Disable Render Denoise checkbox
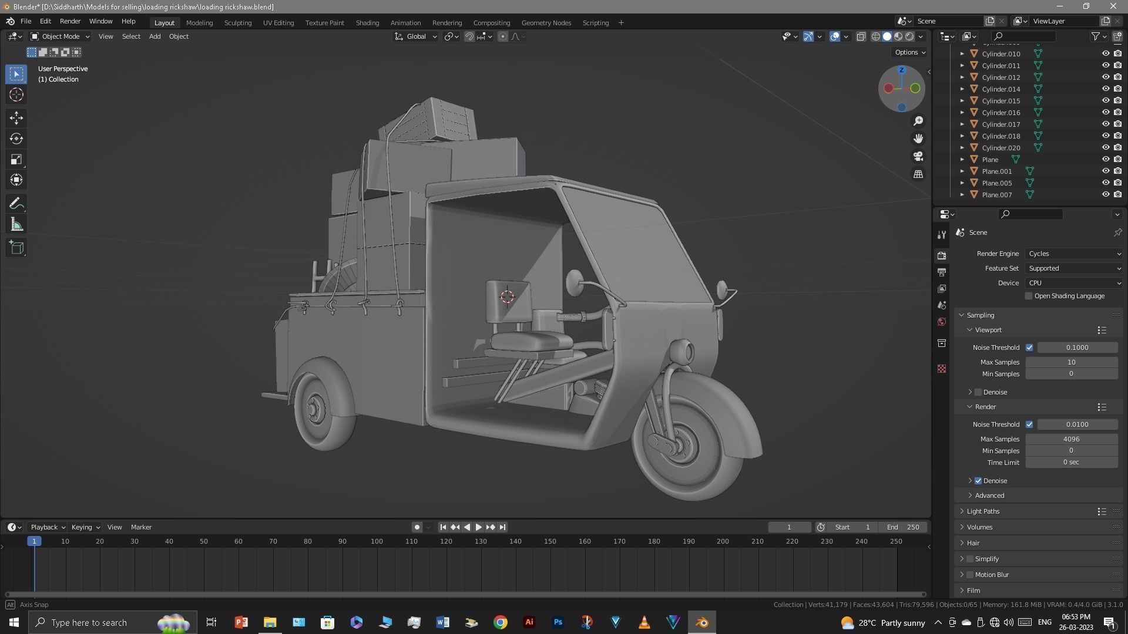The image size is (1128, 634). coord(978,481)
